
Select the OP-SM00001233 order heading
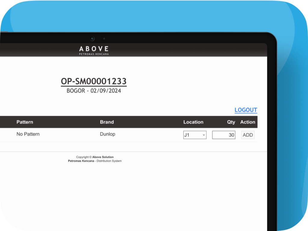tap(94, 81)
